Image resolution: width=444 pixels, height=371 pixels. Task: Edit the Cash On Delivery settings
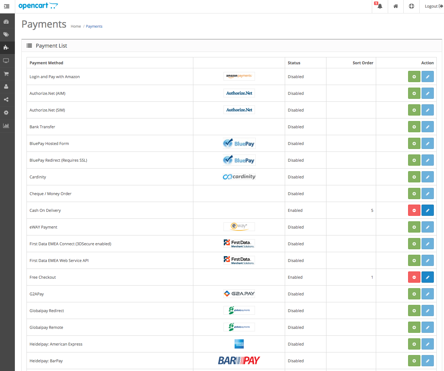tap(427, 210)
